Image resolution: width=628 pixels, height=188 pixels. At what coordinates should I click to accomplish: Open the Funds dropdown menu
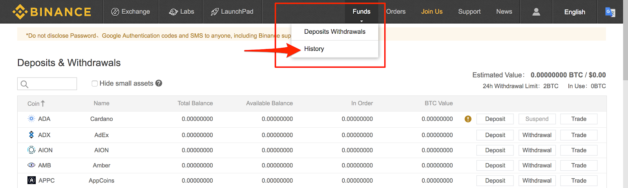point(361,12)
